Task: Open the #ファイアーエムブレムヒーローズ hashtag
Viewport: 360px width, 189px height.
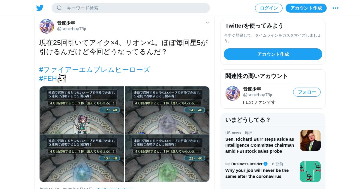Action: [x=94, y=70]
